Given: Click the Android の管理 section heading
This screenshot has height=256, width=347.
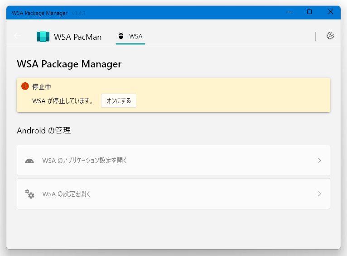Looking at the screenshot, I should pos(44,131).
